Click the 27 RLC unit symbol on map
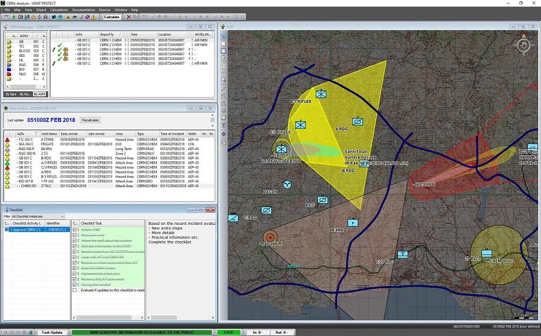This screenshot has height=336, width=541. (x=487, y=253)
